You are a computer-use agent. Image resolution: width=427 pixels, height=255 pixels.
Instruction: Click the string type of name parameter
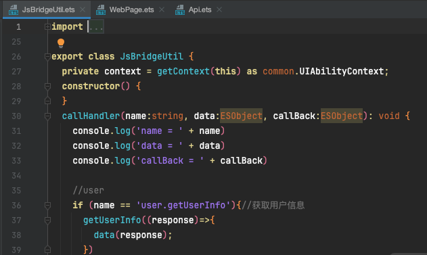point(167,116)
